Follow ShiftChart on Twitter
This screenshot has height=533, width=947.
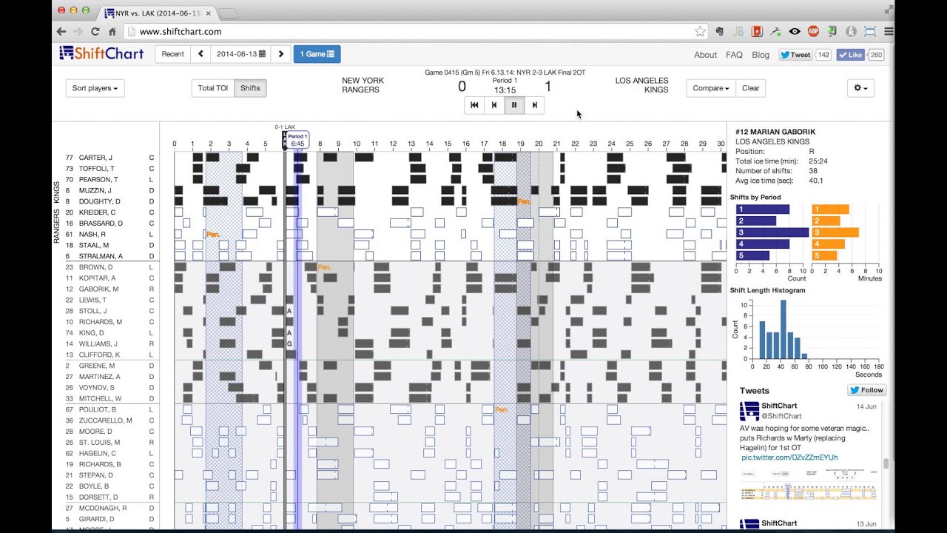(866, 390)
